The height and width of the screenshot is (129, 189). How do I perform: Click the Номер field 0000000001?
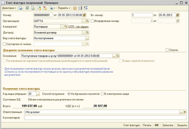click(43, 15)
